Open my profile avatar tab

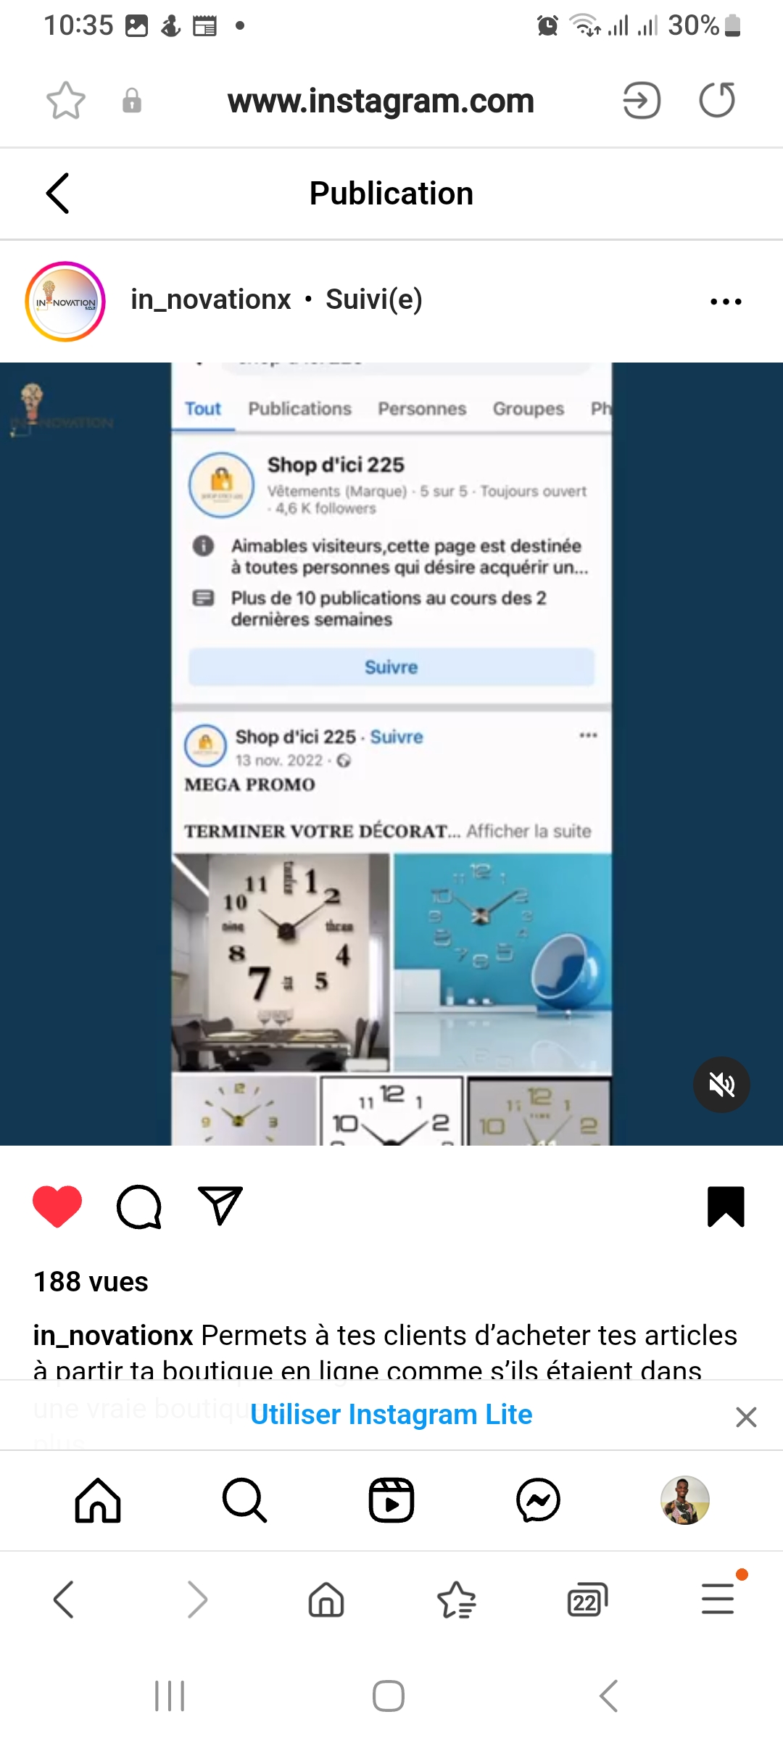click(x=685, y=1500)
